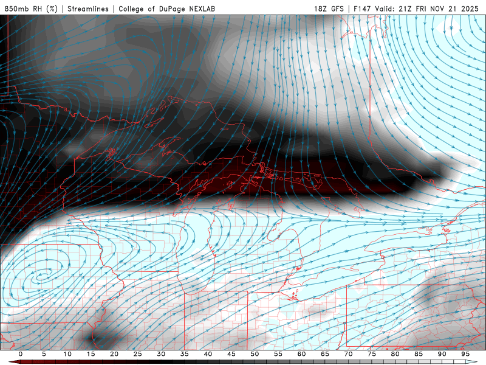Viewport: 486px width, 365px height.
Task: Click the "15" color scale label
Action: [91, 354]
